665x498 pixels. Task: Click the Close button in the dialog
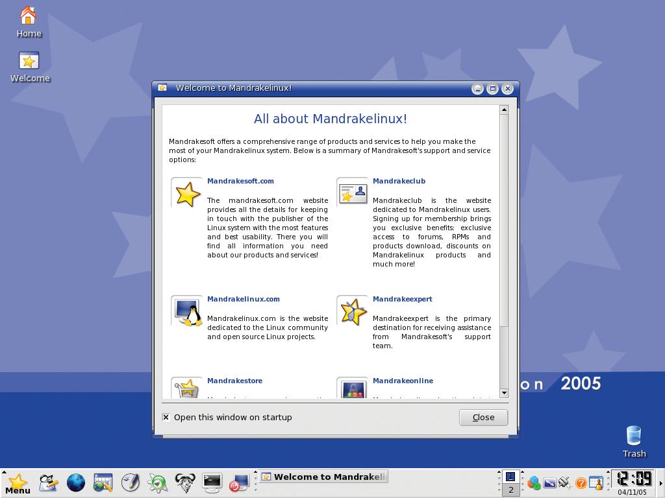pyautogui.click(x=483, y=417)
